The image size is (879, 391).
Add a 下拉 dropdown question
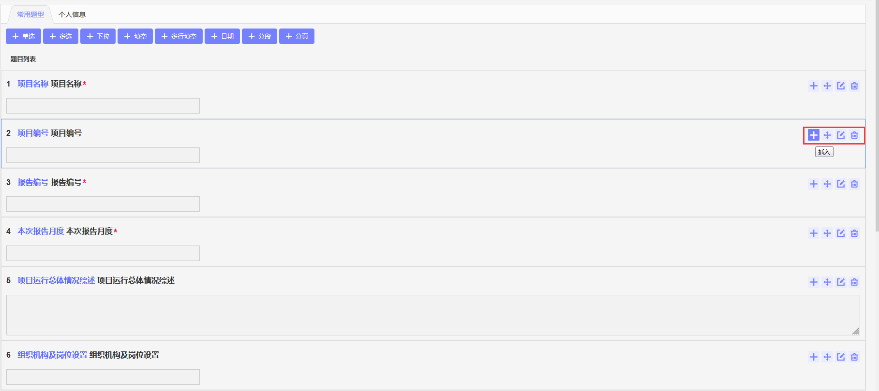[98, 36]
